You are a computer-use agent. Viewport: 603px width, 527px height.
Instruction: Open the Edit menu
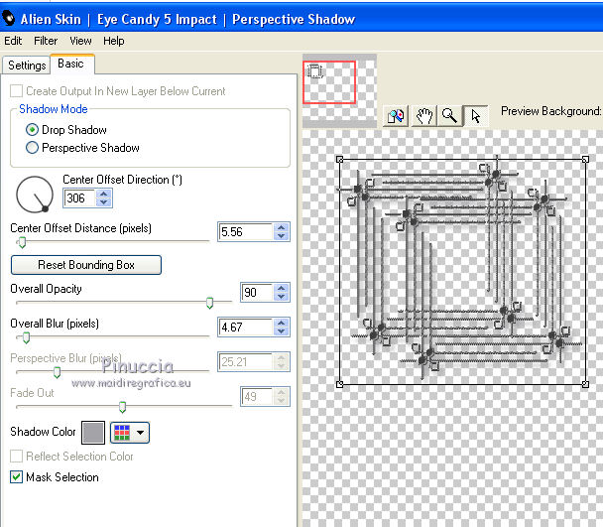(13, 41)
